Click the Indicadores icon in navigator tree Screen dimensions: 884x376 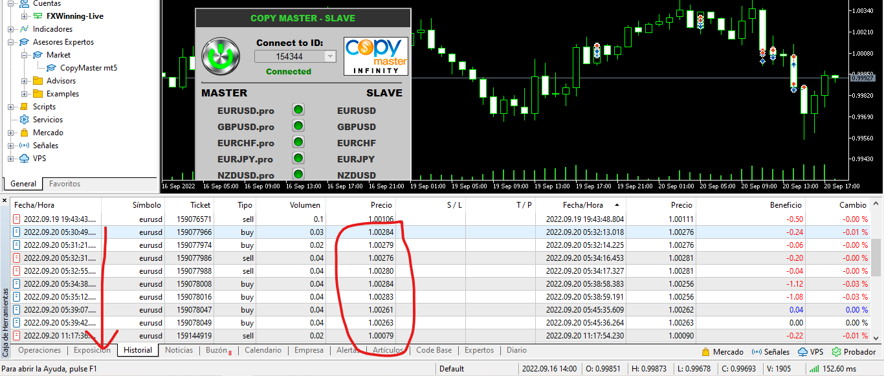[25, 29]
